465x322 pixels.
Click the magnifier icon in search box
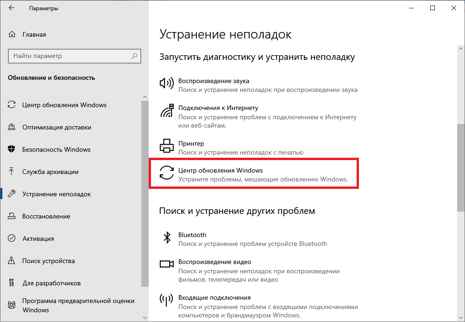point(134,56)
